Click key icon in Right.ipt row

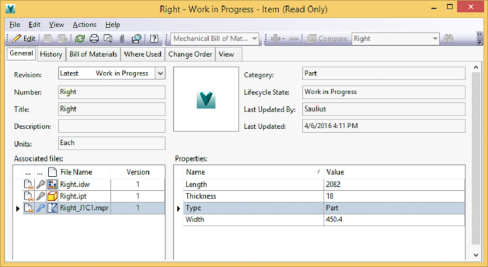coord(41,196)
